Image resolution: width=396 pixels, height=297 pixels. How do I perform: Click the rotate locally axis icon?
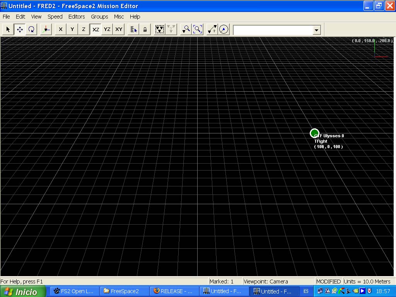(x=46, y=29)
